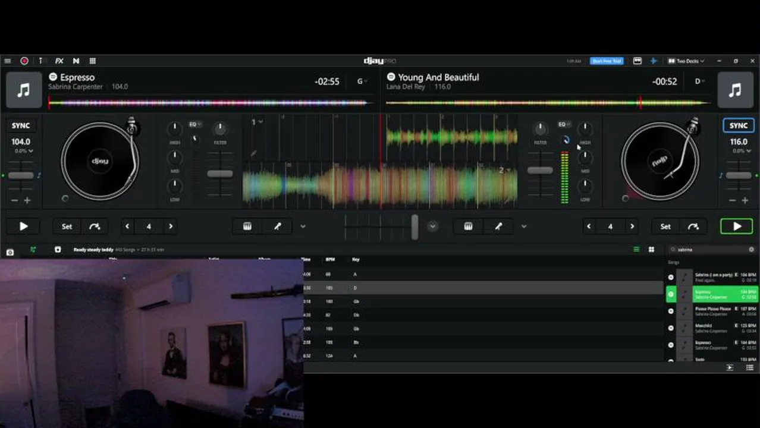Open the video/media icon next to Two Decks
The height and width of the screenshot is (428, 760).
coord(637,61)
